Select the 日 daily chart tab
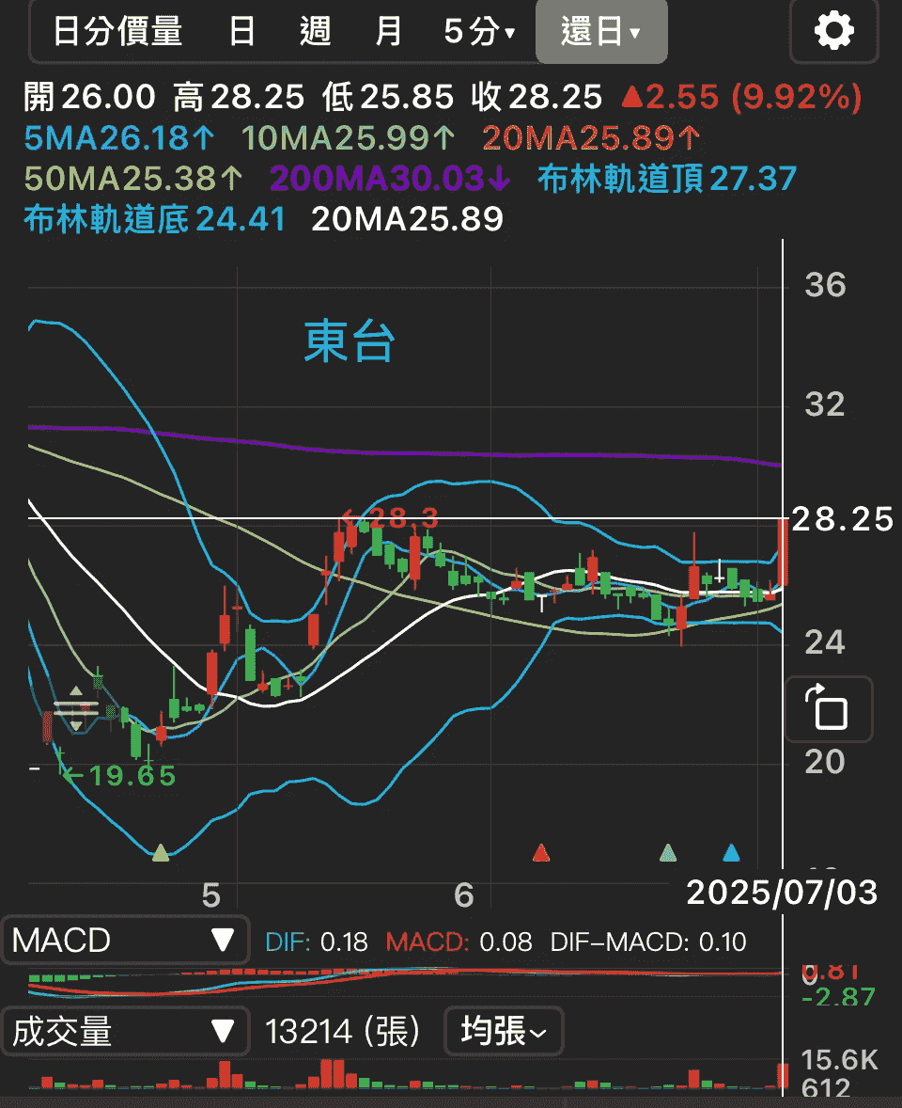The image size is (902, 1108). (x=242, y=32)
